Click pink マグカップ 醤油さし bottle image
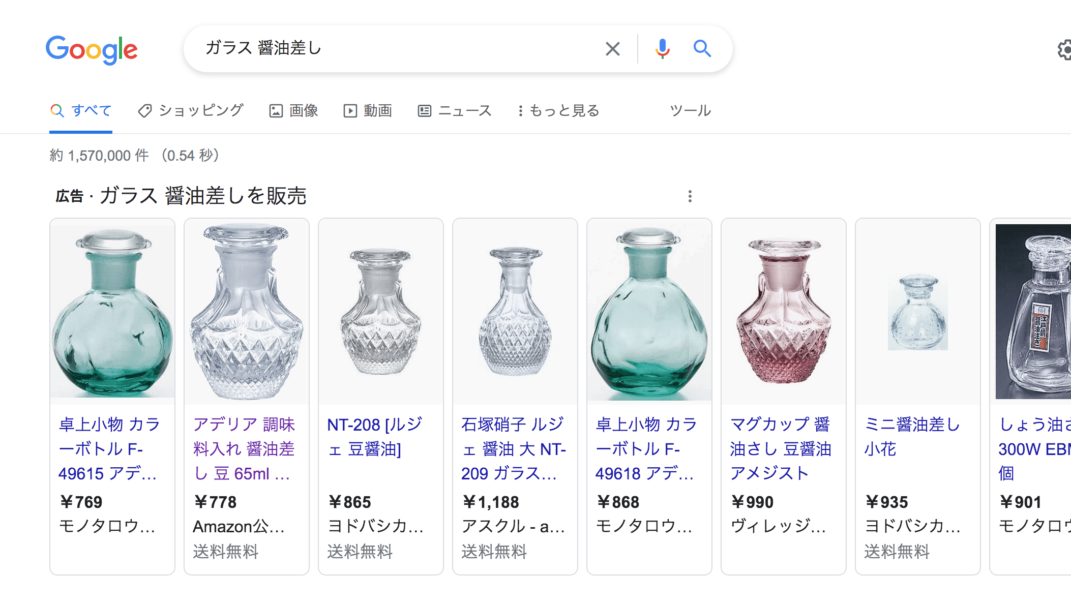 click(783, 311)
